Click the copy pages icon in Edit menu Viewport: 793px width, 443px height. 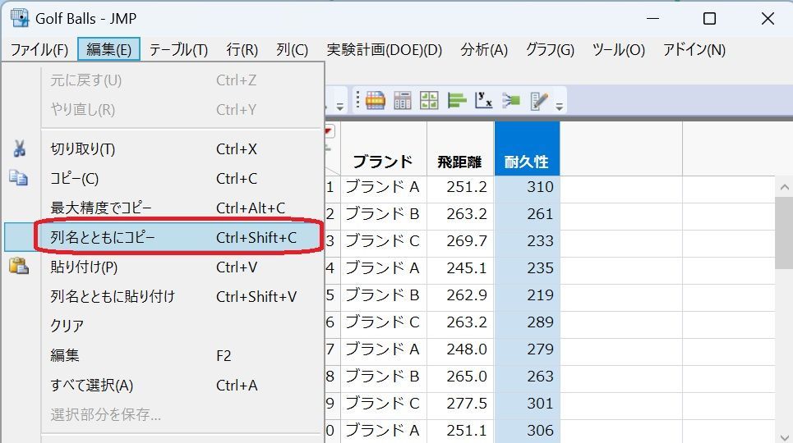coord(19,178)
